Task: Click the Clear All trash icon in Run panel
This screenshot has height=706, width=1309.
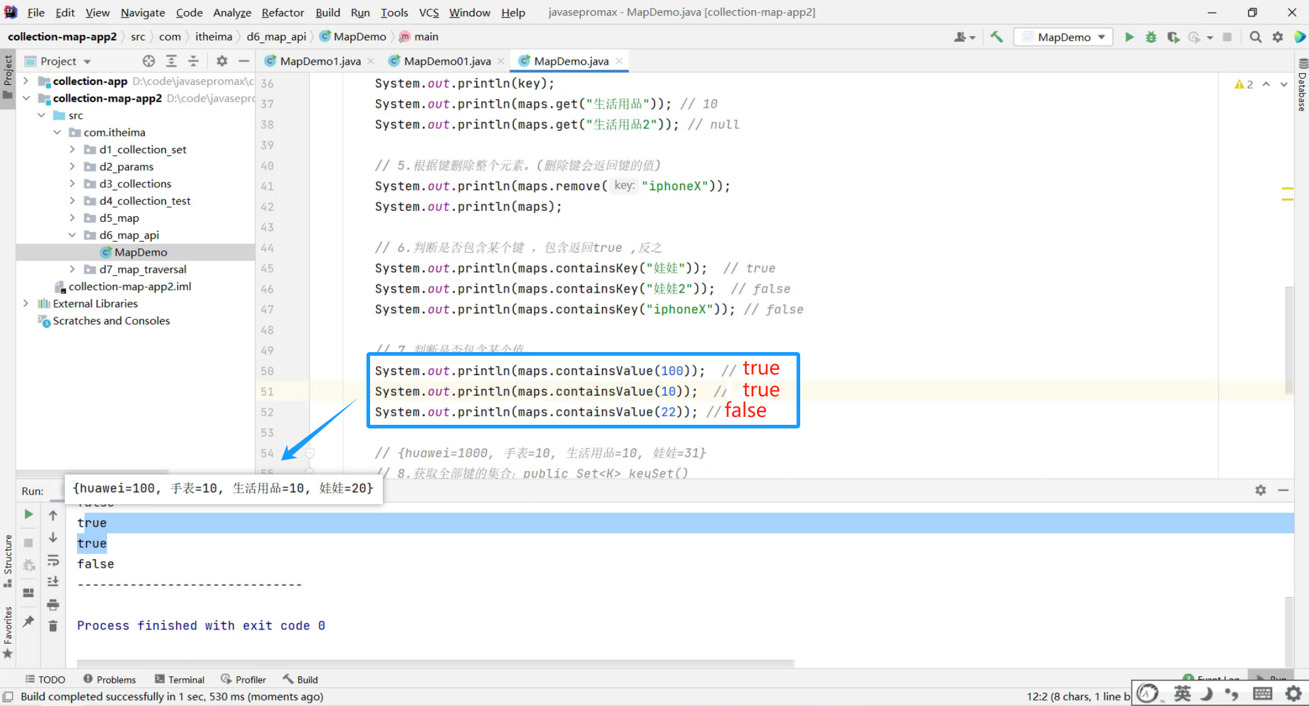Action: [53, 626]
